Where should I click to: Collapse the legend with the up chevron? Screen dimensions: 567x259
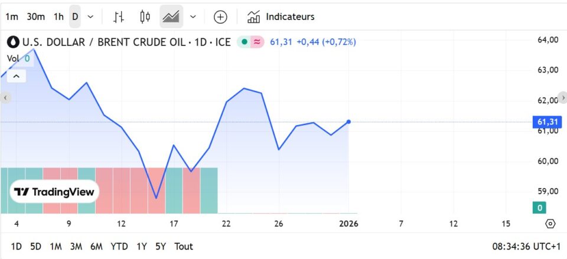pyautogui.click(x=17, y=76)
